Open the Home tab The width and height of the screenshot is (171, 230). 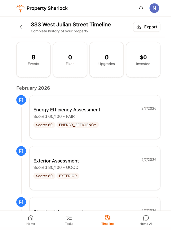pos(31,220)
